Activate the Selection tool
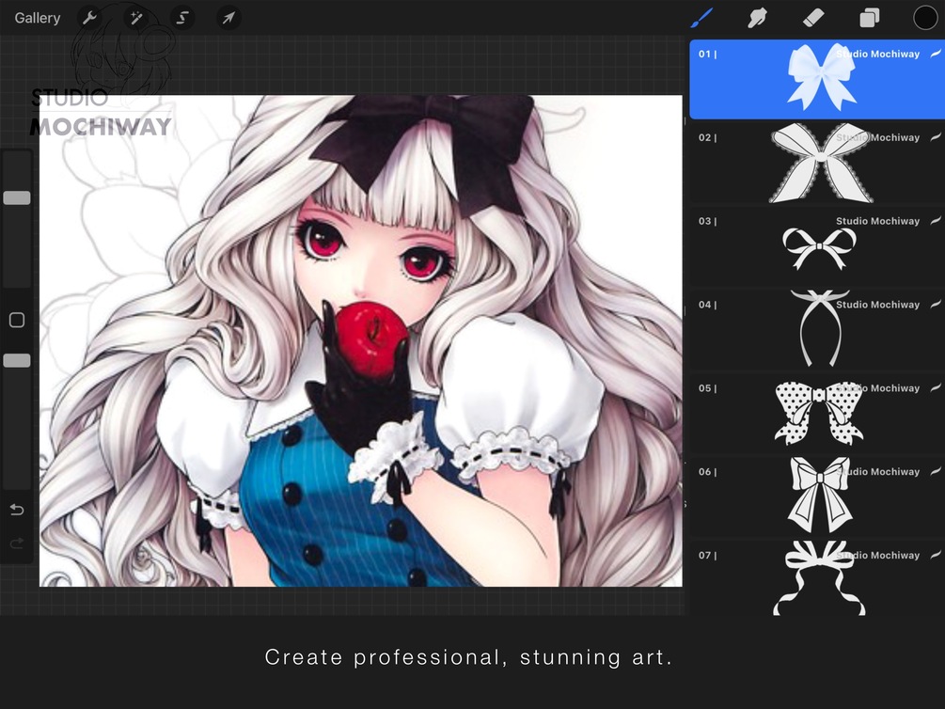Viewport: 945px width, 709px height. 182,18
